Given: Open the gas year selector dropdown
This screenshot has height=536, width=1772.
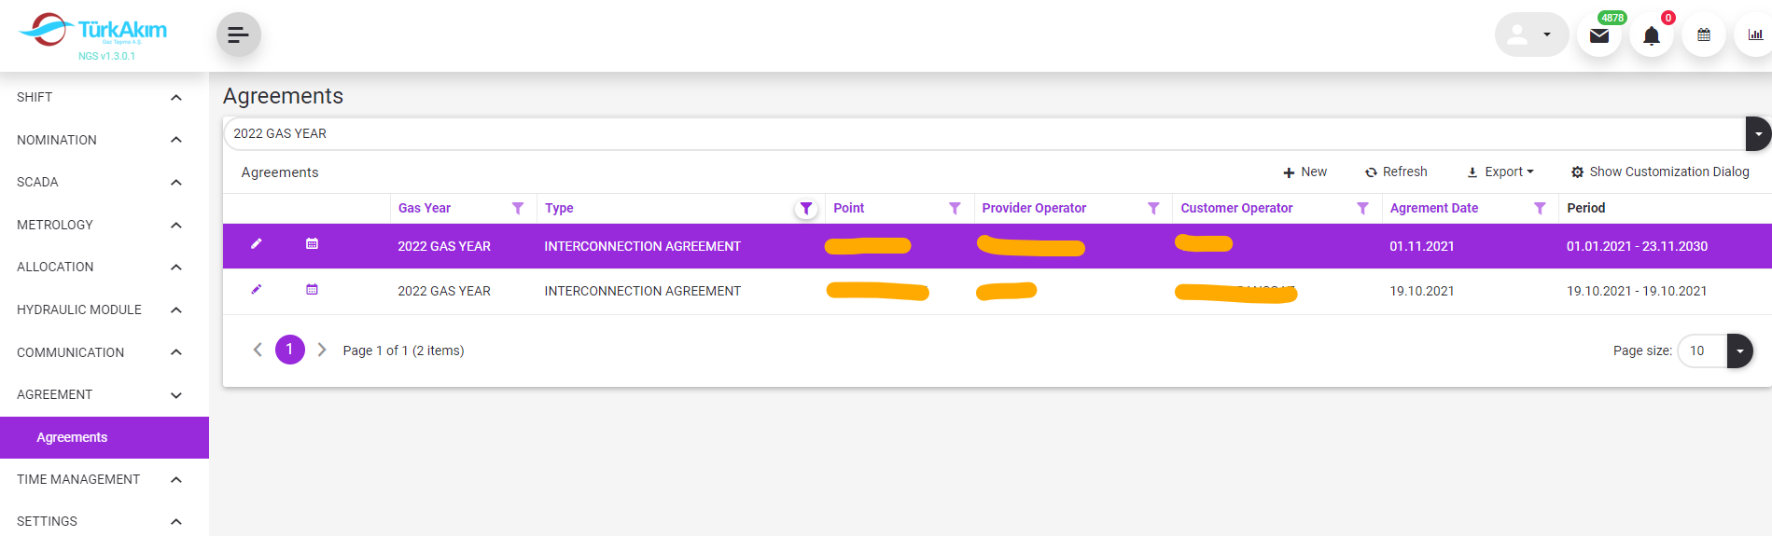Looking at the screenshot, I should [x=1757, y=134].
